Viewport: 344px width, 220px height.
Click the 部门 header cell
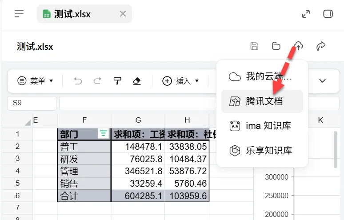(x=84, y=134)
